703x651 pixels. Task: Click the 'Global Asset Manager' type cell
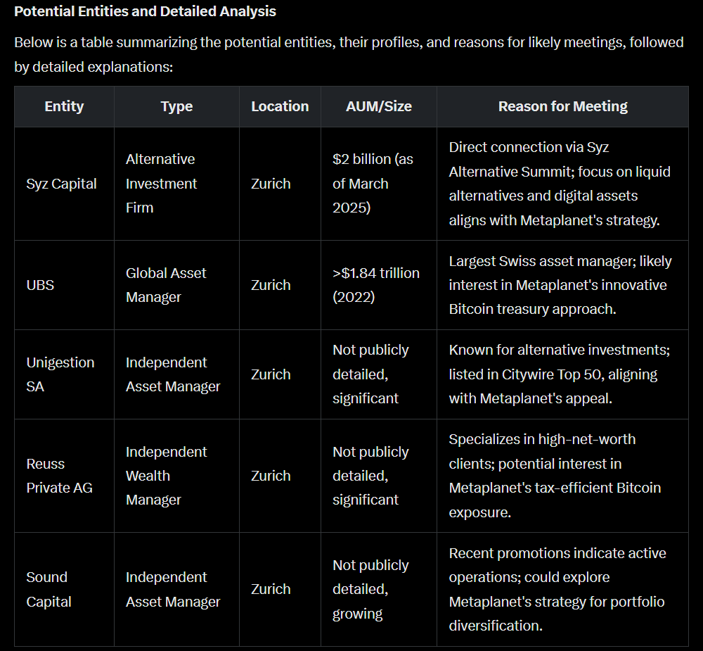(176, 285)
